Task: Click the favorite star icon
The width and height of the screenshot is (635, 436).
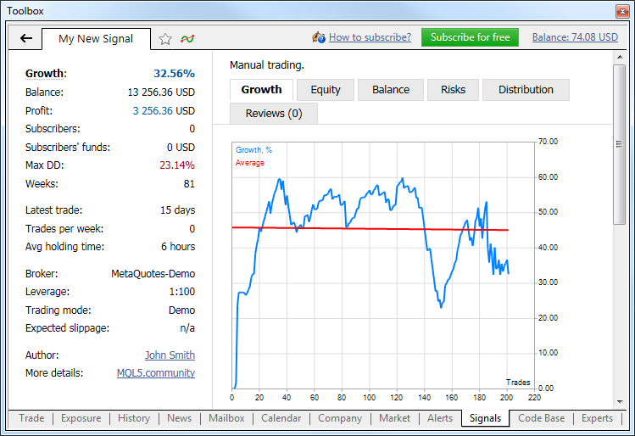Action: (165, 38)
